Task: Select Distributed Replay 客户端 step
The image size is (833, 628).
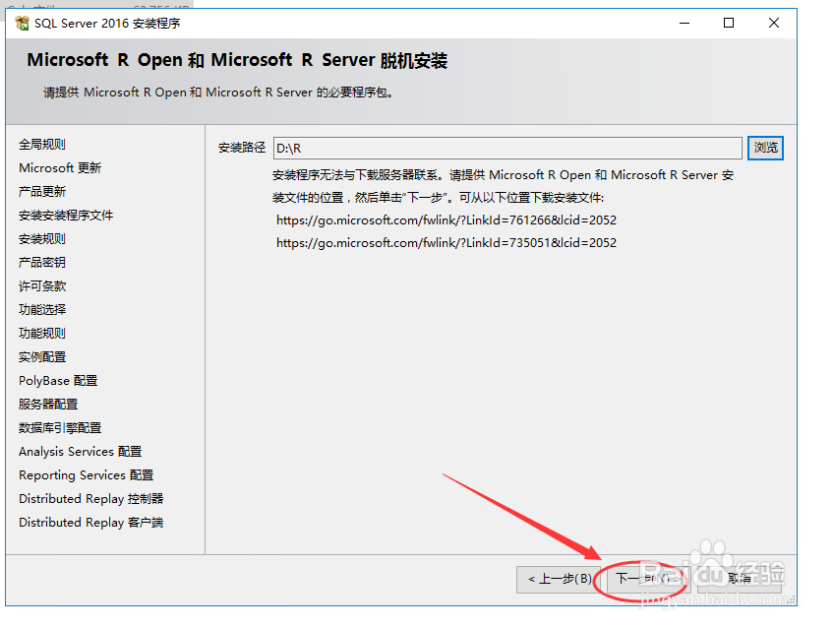Action: coord(90,522)
